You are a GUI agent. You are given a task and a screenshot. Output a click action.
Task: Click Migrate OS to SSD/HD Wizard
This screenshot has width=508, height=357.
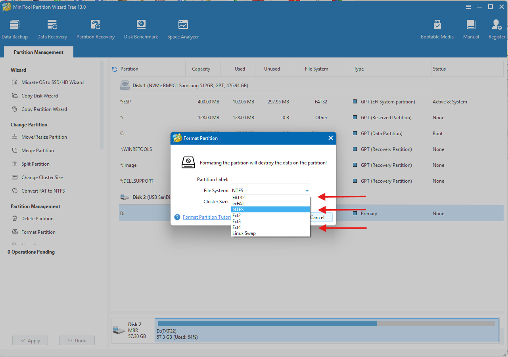pyautogui.click(x=52, y=82)
